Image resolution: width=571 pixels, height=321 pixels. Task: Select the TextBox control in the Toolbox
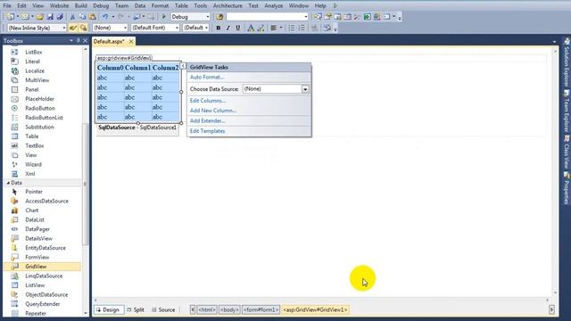35,145
